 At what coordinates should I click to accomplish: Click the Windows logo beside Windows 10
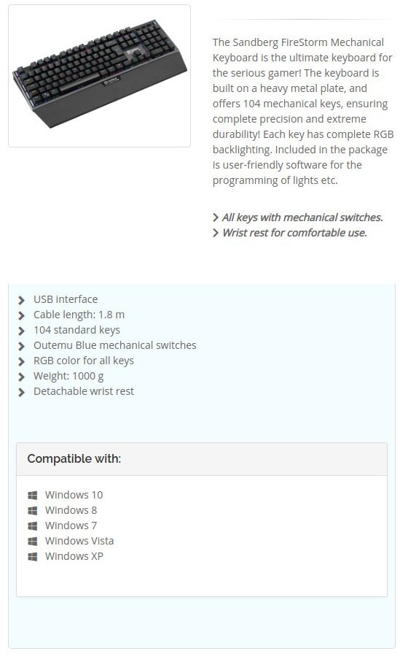33,495
